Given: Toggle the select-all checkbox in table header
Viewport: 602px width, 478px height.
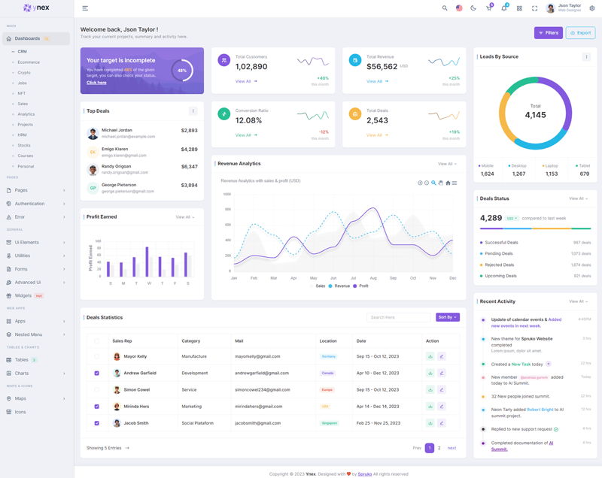Looking at the screenshot, I should point(96,340).
